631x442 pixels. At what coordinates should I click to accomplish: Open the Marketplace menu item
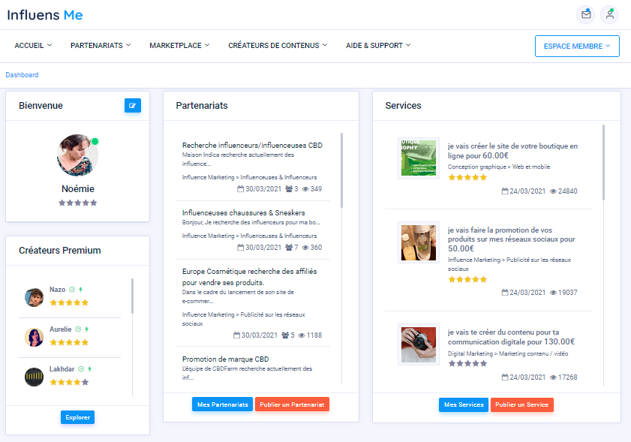point(179,46)
